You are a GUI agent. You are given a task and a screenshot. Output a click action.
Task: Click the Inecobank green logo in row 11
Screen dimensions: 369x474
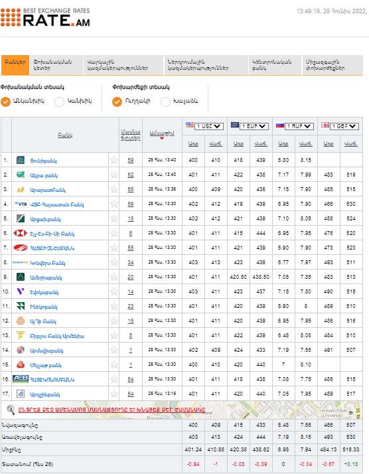coord(21,306)
